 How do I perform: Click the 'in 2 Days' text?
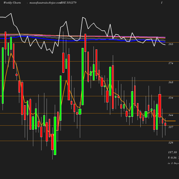pos(173,163)
